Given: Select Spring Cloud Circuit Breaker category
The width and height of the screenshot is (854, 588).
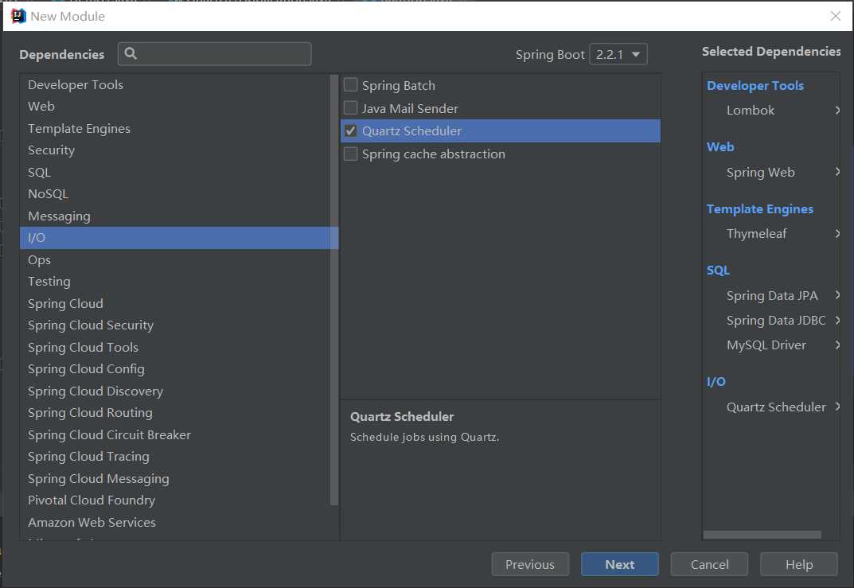Looking at the screenshot, I should coord(175,434).
